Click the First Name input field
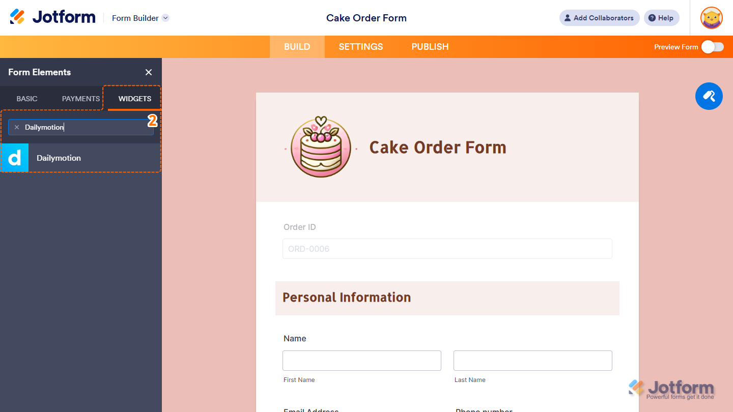Image resolution: width=733 pixels, height=412 pixels. coord(361,360)
